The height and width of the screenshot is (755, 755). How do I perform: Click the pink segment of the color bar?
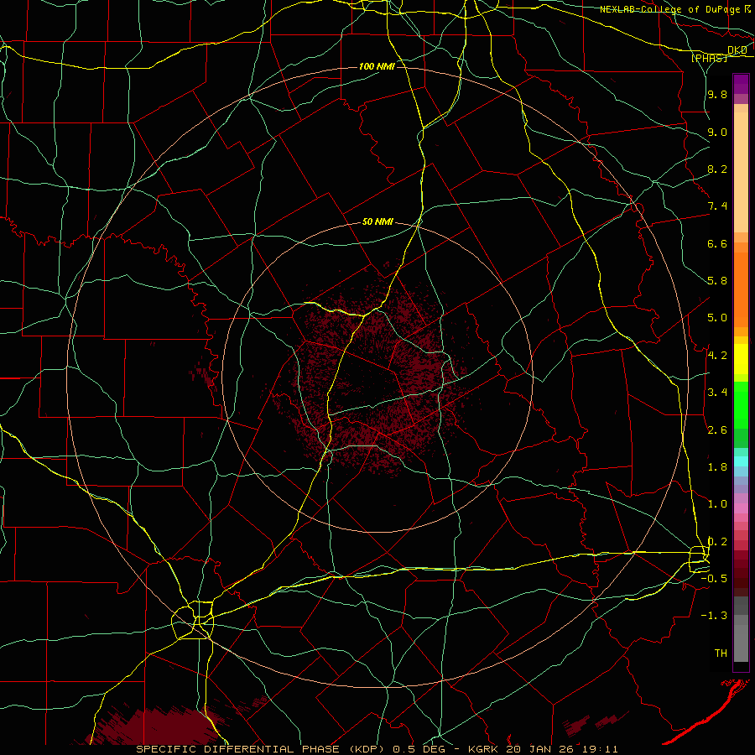click(741, 508)
